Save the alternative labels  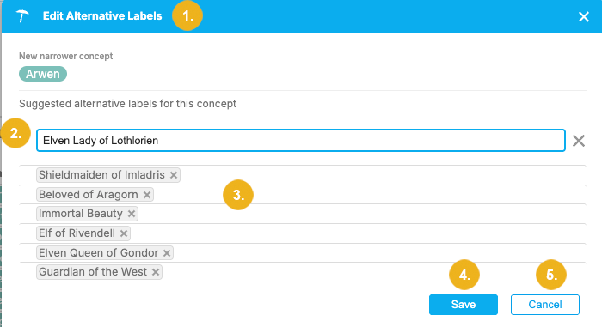pyautogui.click(x=464, y=305)
